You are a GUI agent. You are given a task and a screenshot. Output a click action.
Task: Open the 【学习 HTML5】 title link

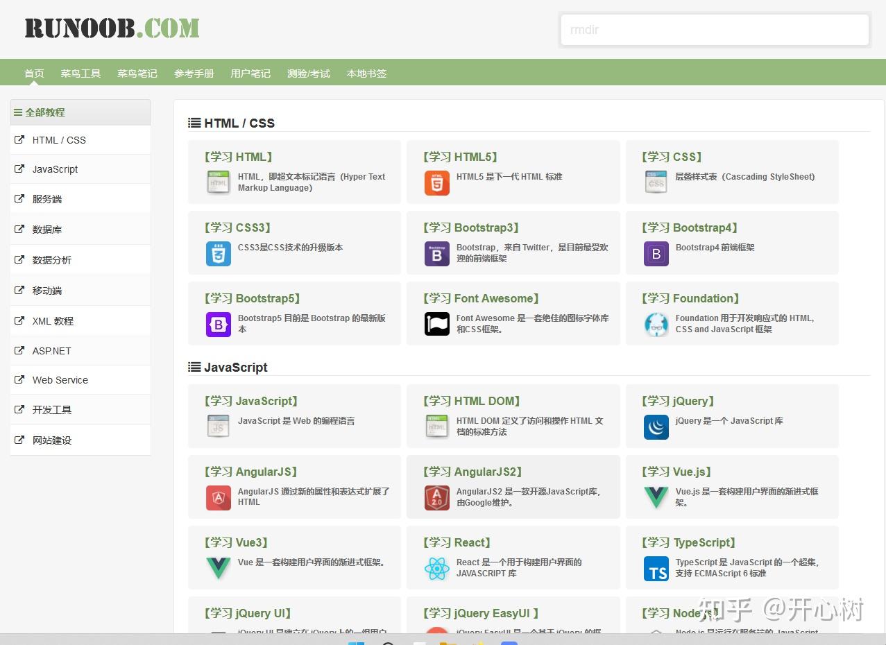[460, 157]
